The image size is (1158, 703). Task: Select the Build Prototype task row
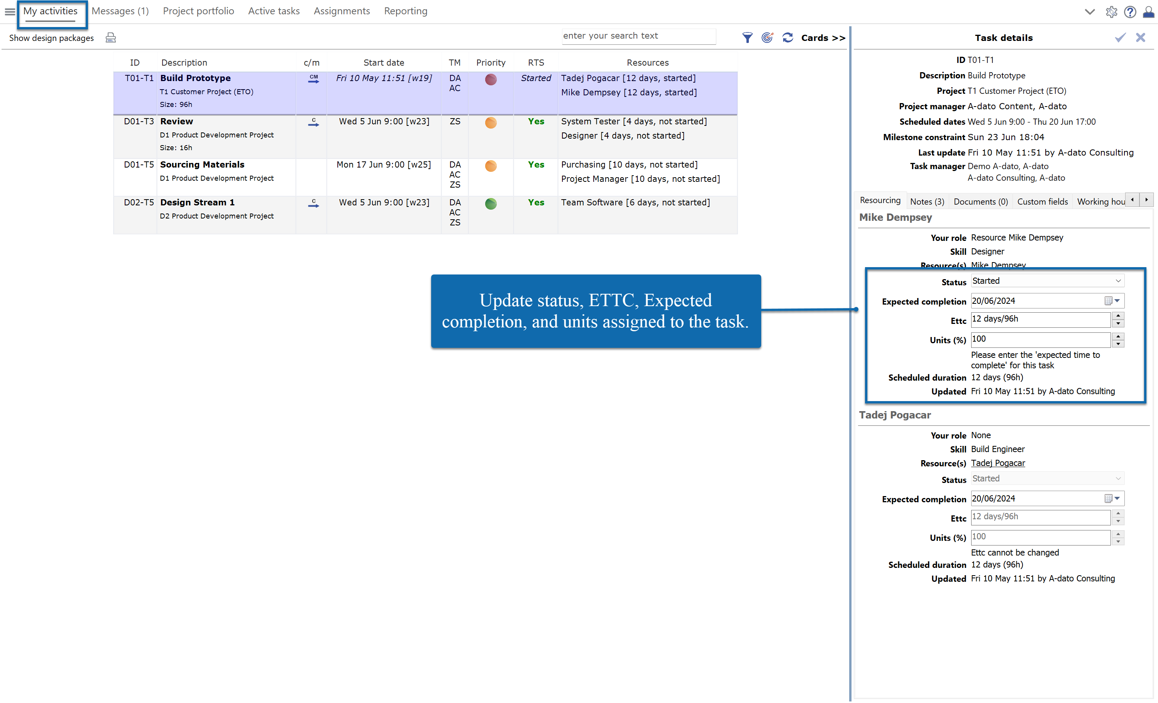tap(425, 93)
